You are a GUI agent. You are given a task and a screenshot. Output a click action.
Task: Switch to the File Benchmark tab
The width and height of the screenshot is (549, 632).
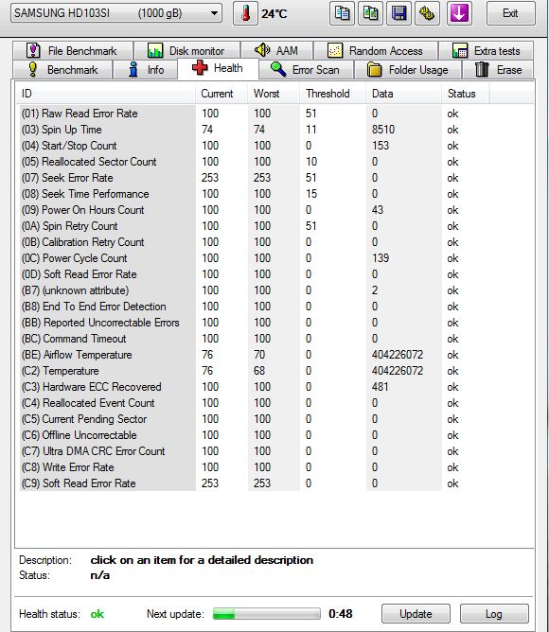click(x=73, y=51)
